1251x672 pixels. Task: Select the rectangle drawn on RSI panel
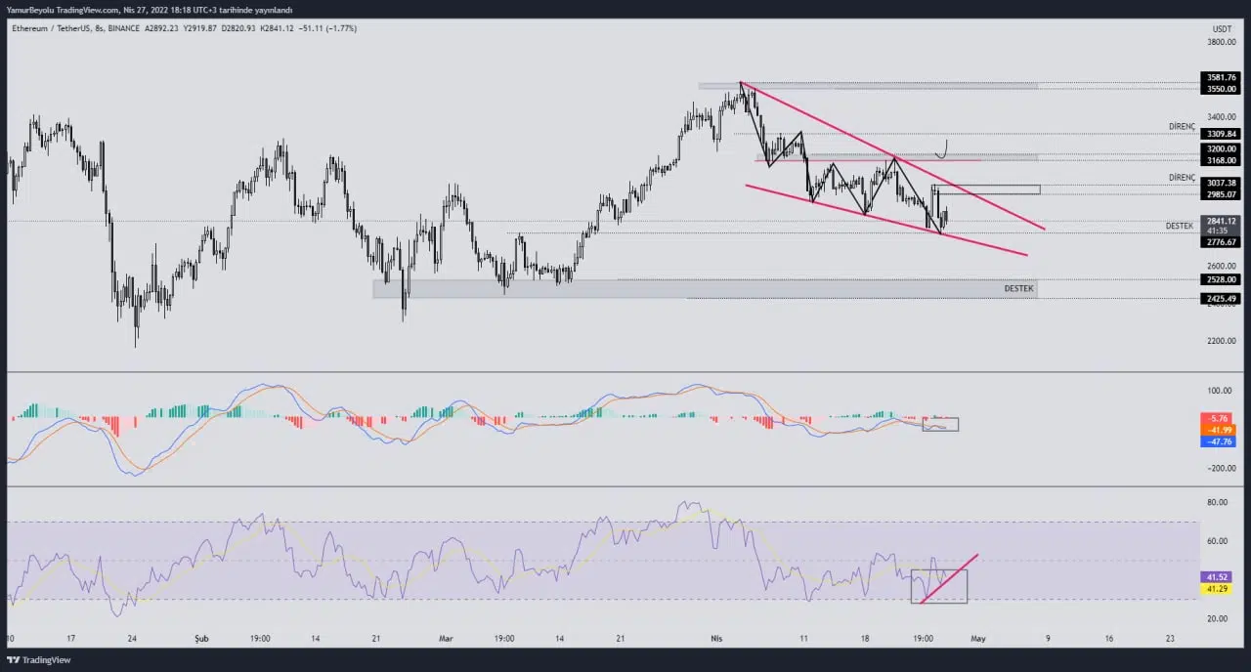pos(938,586)
